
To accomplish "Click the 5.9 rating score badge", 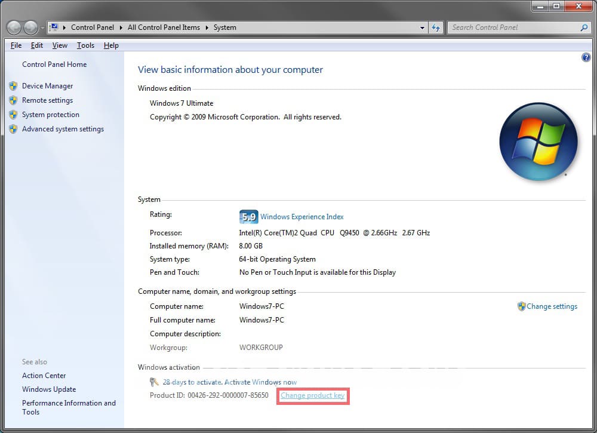I will pos(248,217).
